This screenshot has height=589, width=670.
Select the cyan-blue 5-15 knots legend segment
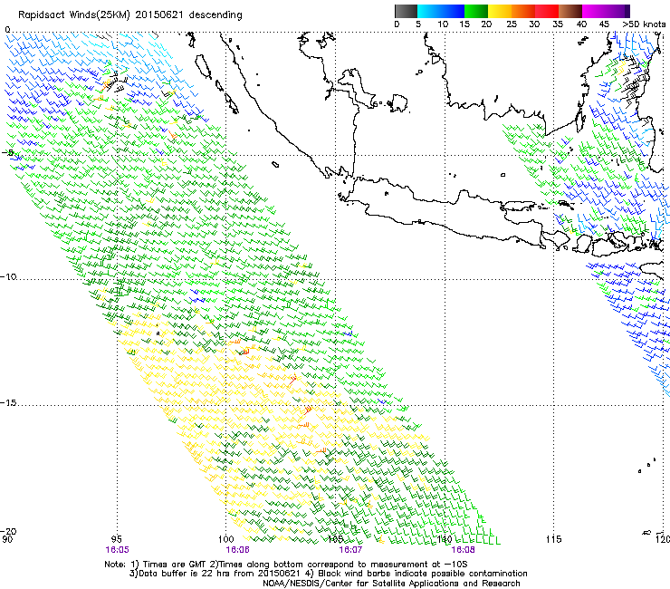[x=441, y=11]
